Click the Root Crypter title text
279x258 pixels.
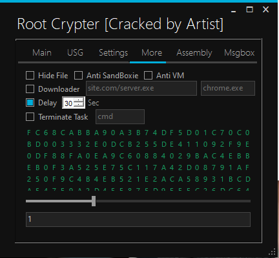(120, 24)
